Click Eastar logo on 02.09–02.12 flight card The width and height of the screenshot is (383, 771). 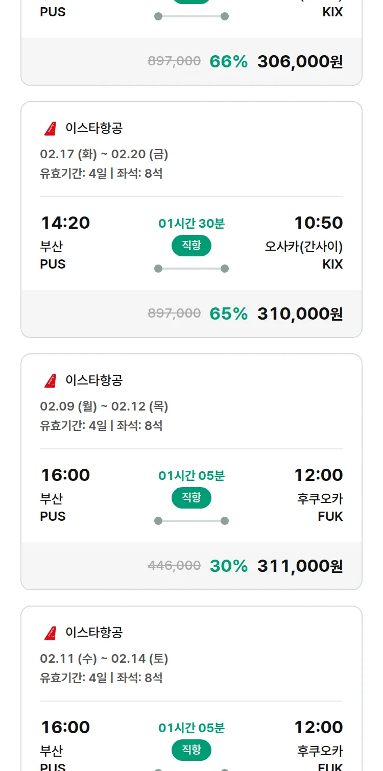pyautogui.click(x=50, y=380)
